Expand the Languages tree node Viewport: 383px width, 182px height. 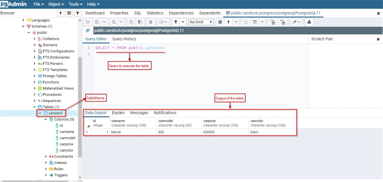click(23, 20)
